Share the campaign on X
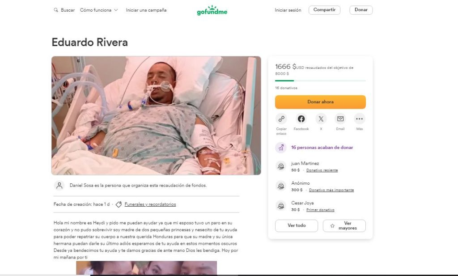 [x=321, y=119]
